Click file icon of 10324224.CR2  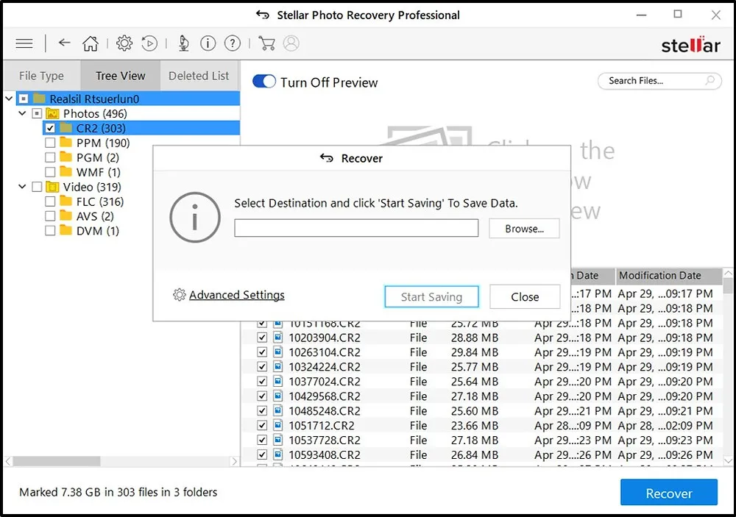coord(278,366)
